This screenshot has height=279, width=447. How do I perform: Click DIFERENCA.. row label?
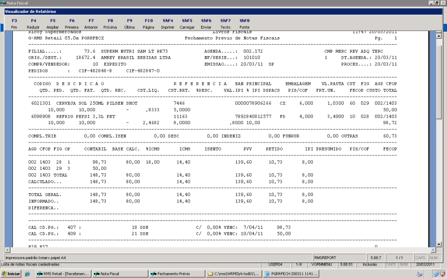[43, 208]
